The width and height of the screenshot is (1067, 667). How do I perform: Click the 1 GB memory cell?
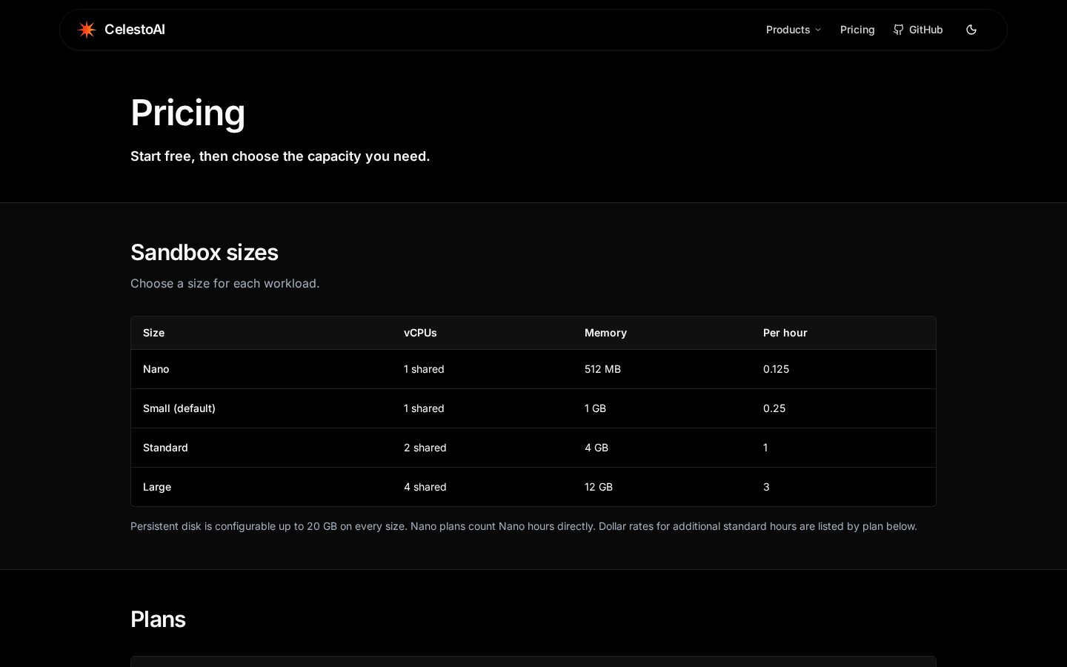click(595, 408)
